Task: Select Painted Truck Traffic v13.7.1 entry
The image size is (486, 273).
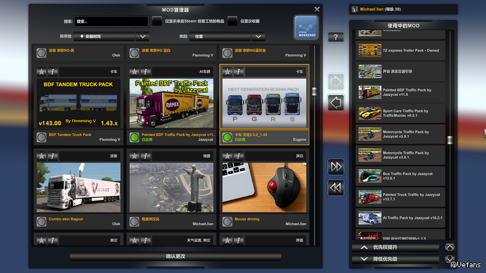Action: tap(400, 197)
